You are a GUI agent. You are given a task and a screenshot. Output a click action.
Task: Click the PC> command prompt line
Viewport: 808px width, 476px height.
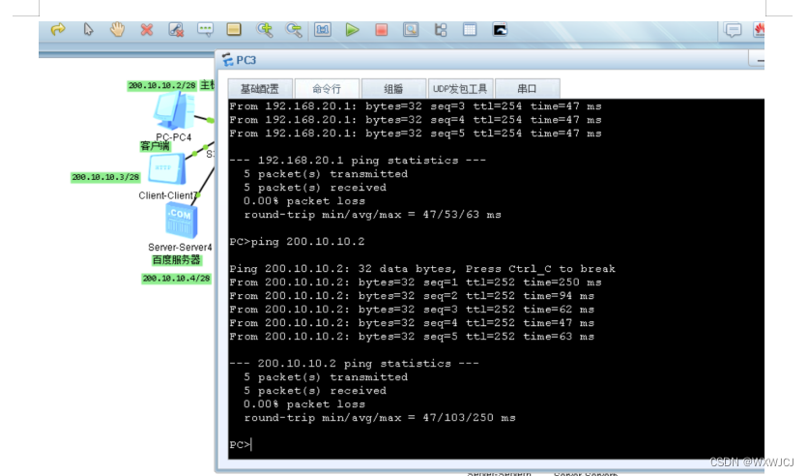tap(241, 444)
